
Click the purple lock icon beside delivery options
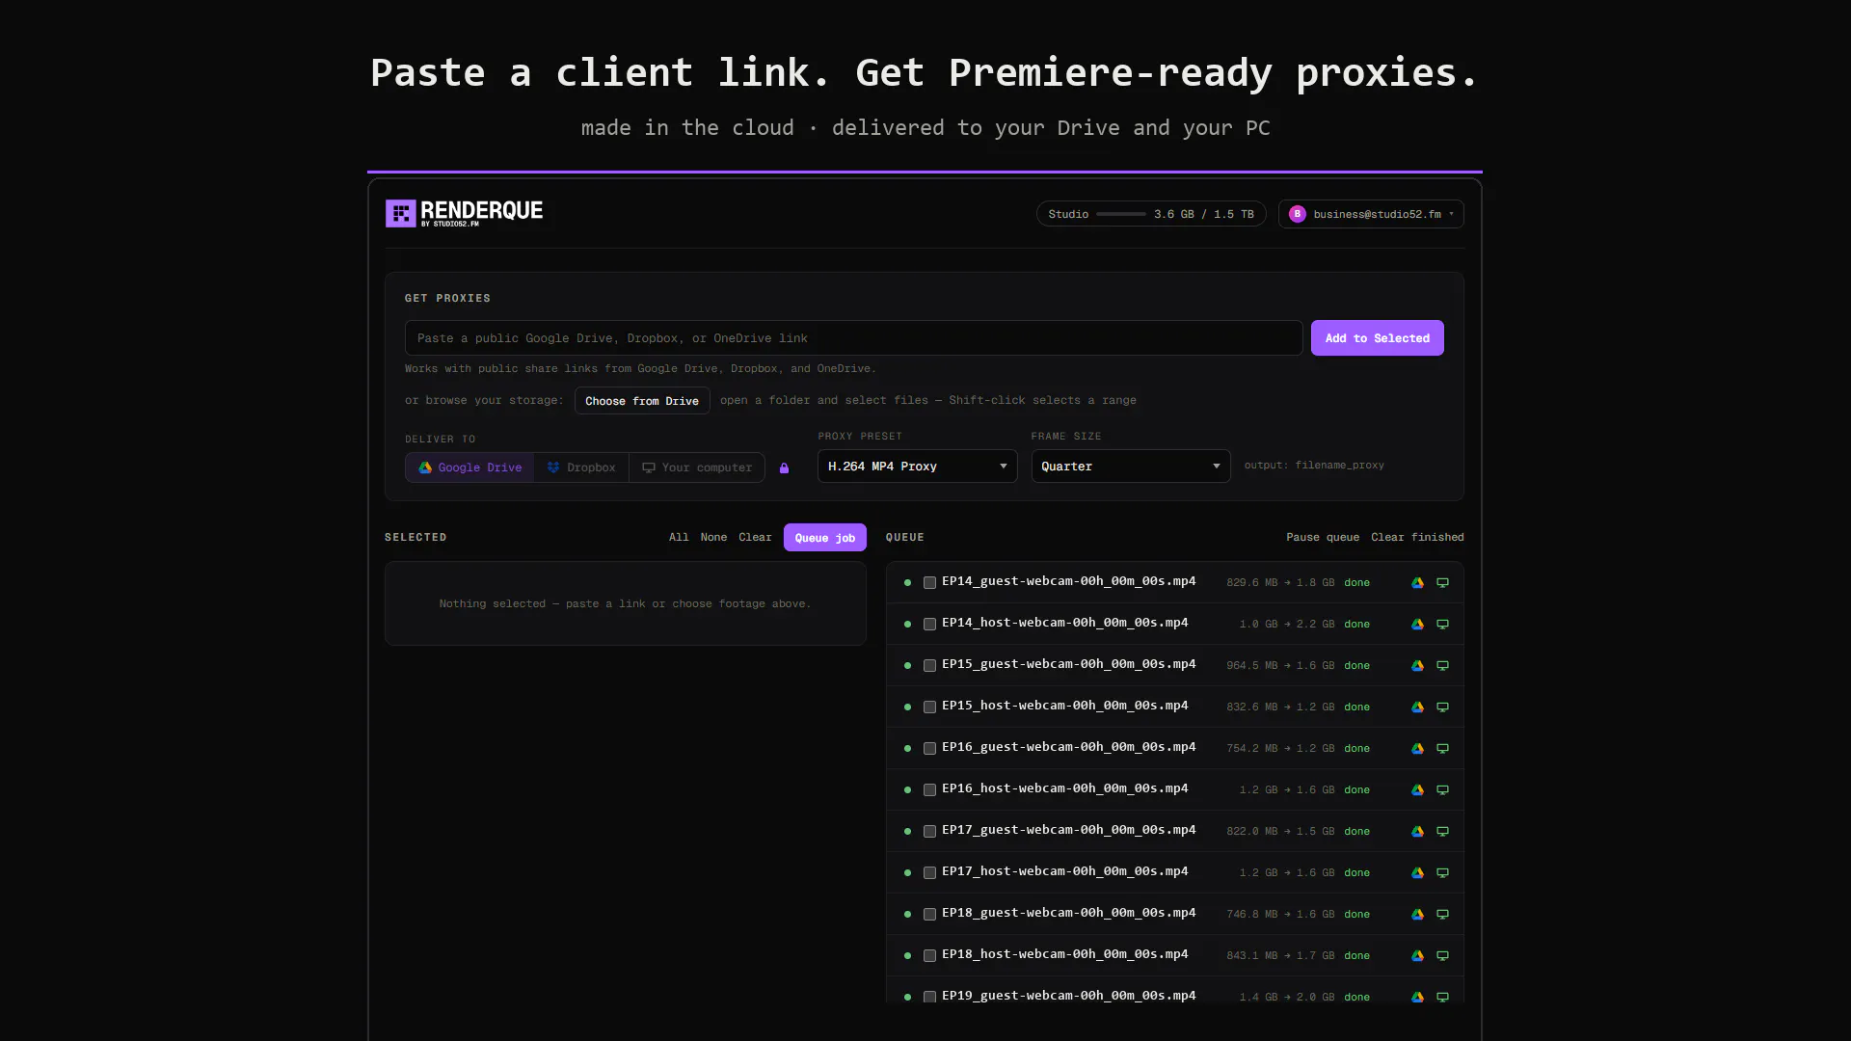pyautogui.click(x=784, y=468)
